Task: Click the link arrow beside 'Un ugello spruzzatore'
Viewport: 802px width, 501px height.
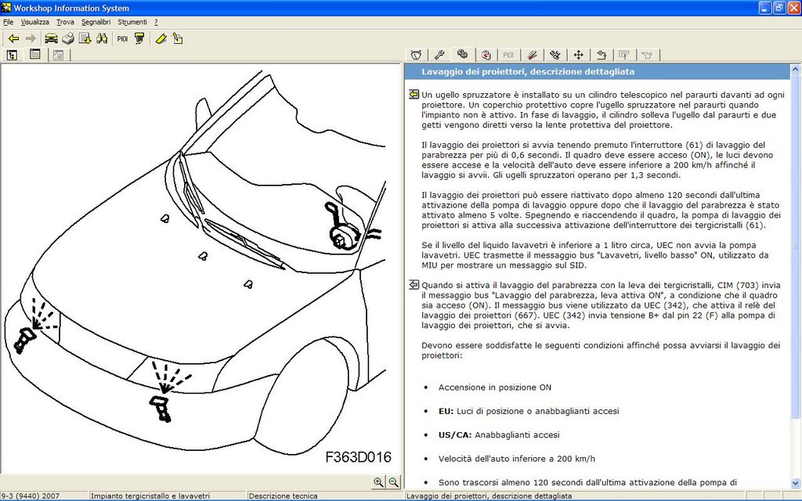Action: click(x=414, y=95)
